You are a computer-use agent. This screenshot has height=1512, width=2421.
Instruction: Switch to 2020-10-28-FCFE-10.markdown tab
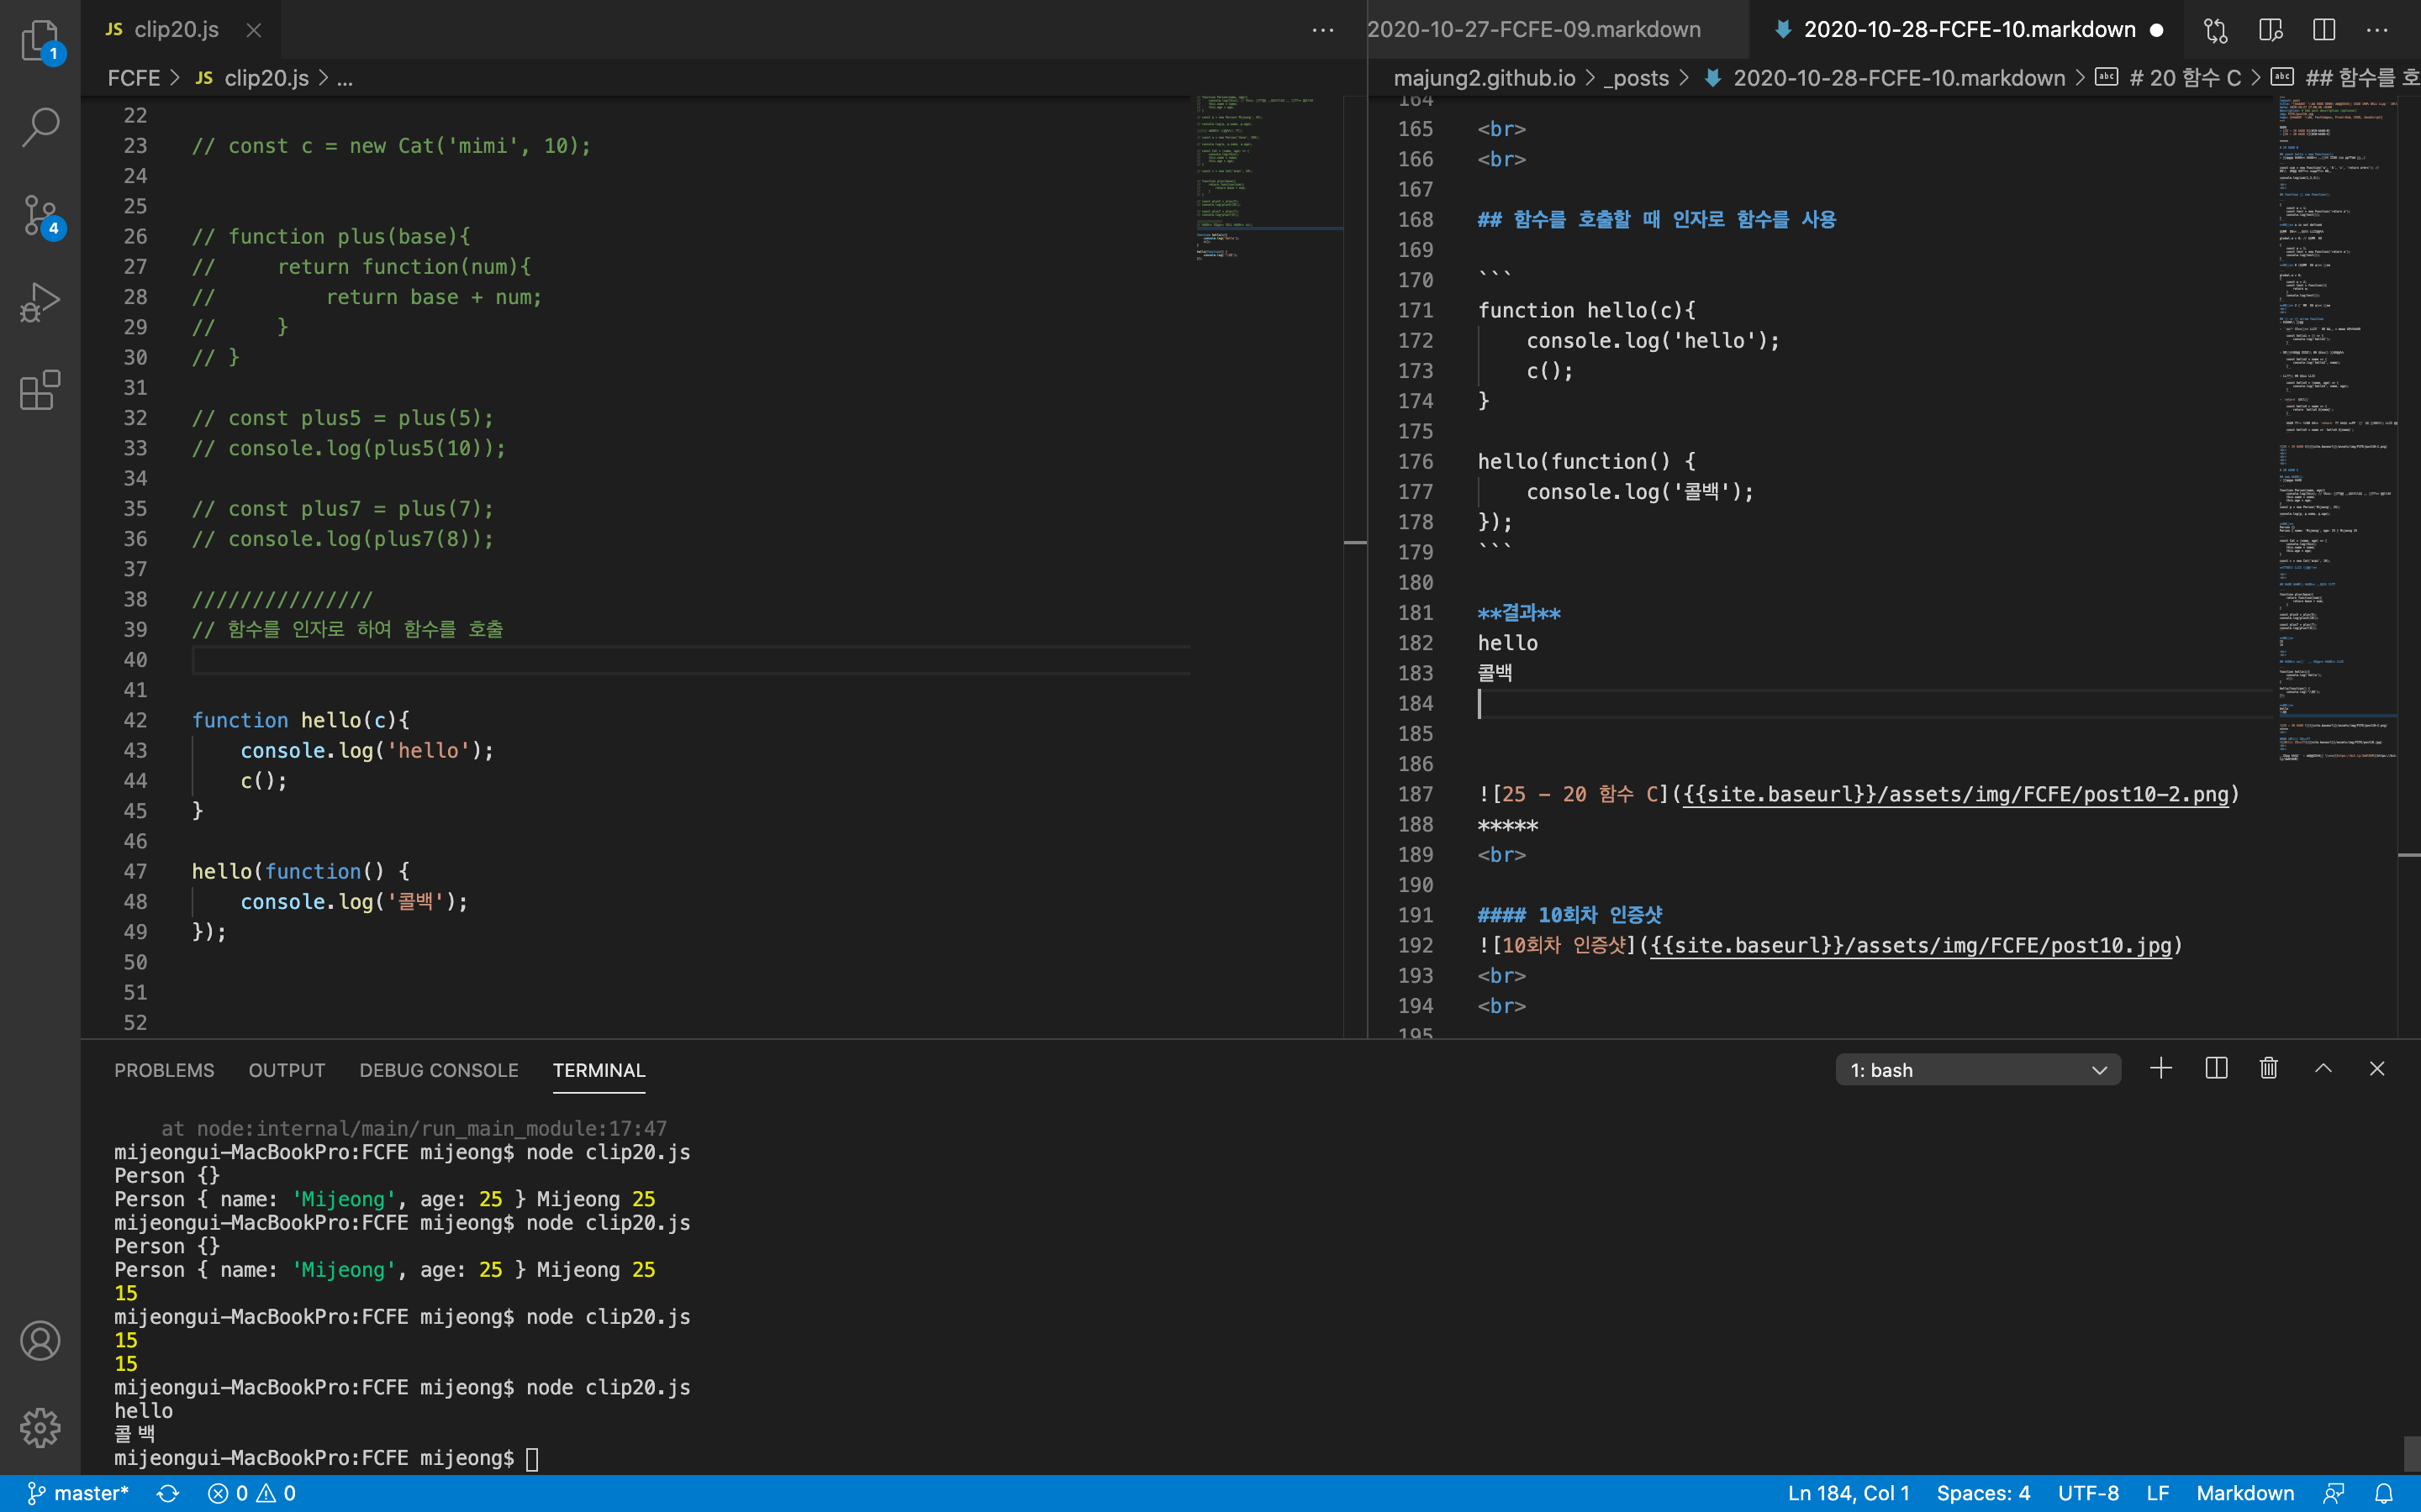click(x=1969, y=30)
